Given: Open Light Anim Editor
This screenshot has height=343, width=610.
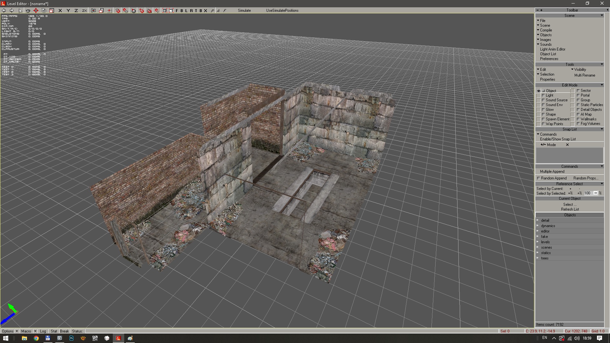Looking at the screenshot, I should tap(552, 49).
